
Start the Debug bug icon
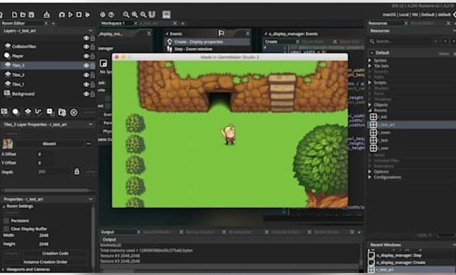click(x=62, y=15)
